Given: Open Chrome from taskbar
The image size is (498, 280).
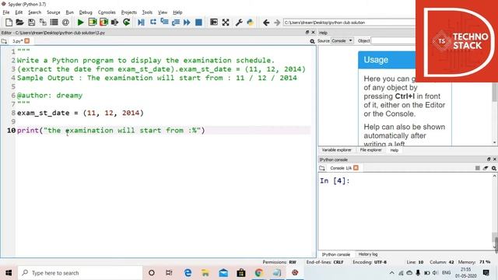Looking at the screenshot, I should [259, 273].
